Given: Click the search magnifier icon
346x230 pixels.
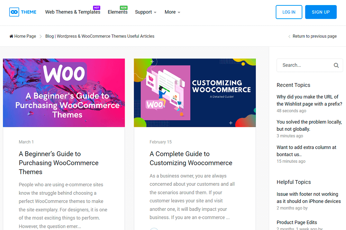Looking at the screenshot, I should [336, 65].
